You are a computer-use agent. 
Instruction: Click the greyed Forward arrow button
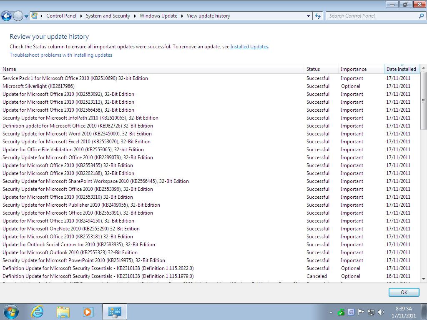(x=18, y=16)
